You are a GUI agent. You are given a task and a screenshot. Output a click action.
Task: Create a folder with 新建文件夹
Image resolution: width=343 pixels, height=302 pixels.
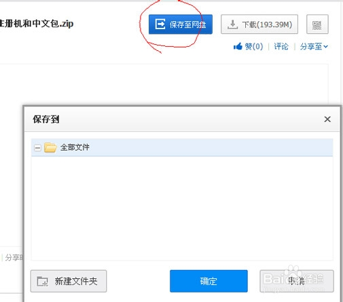click(x=69, y=281)
